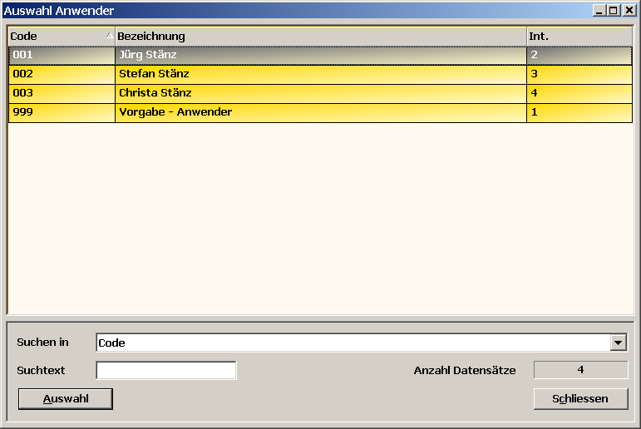The height and width of the screenshot is (429, 641).
Task: Choose the Christa Stänz user row
Action: 320,93
